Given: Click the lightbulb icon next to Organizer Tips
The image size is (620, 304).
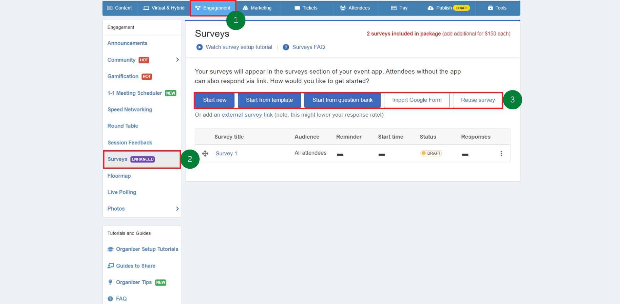Looking at the screenshot, I should pyautogui.click(x=110, y=282).
